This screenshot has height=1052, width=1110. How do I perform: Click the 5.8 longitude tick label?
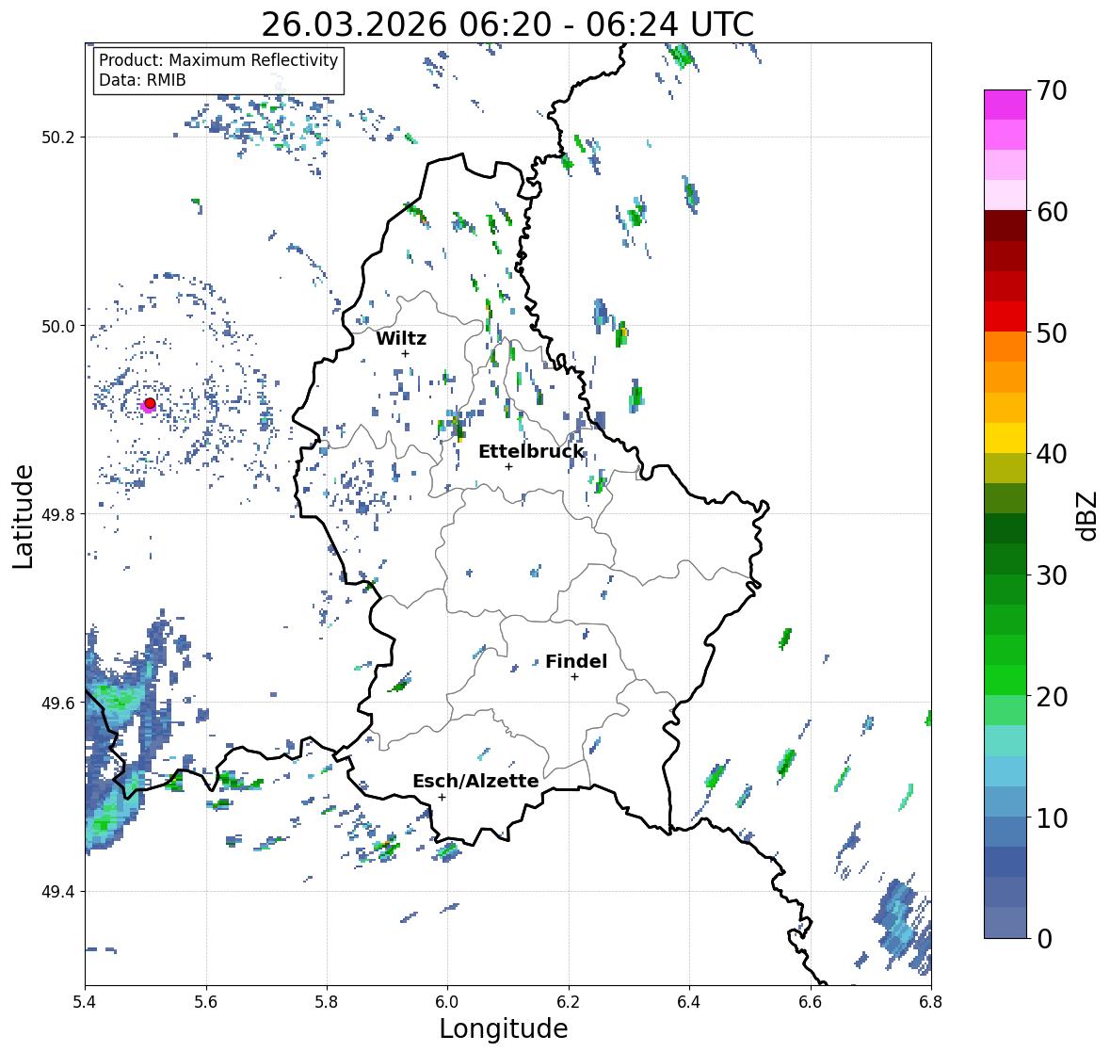327,1002
